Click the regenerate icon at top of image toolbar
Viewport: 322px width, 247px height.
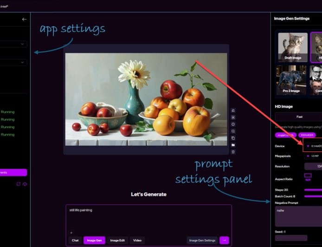tap(233, 110)
